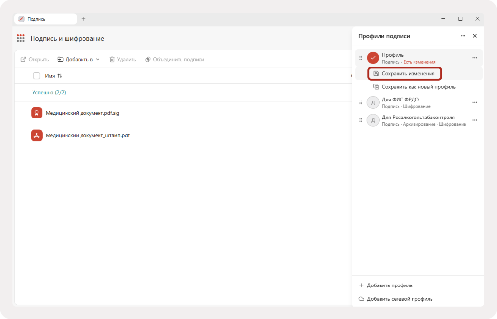497x319 pixels.
Task: Click the Для ФИС ФРДО profile name
Action: coord(400,100)
